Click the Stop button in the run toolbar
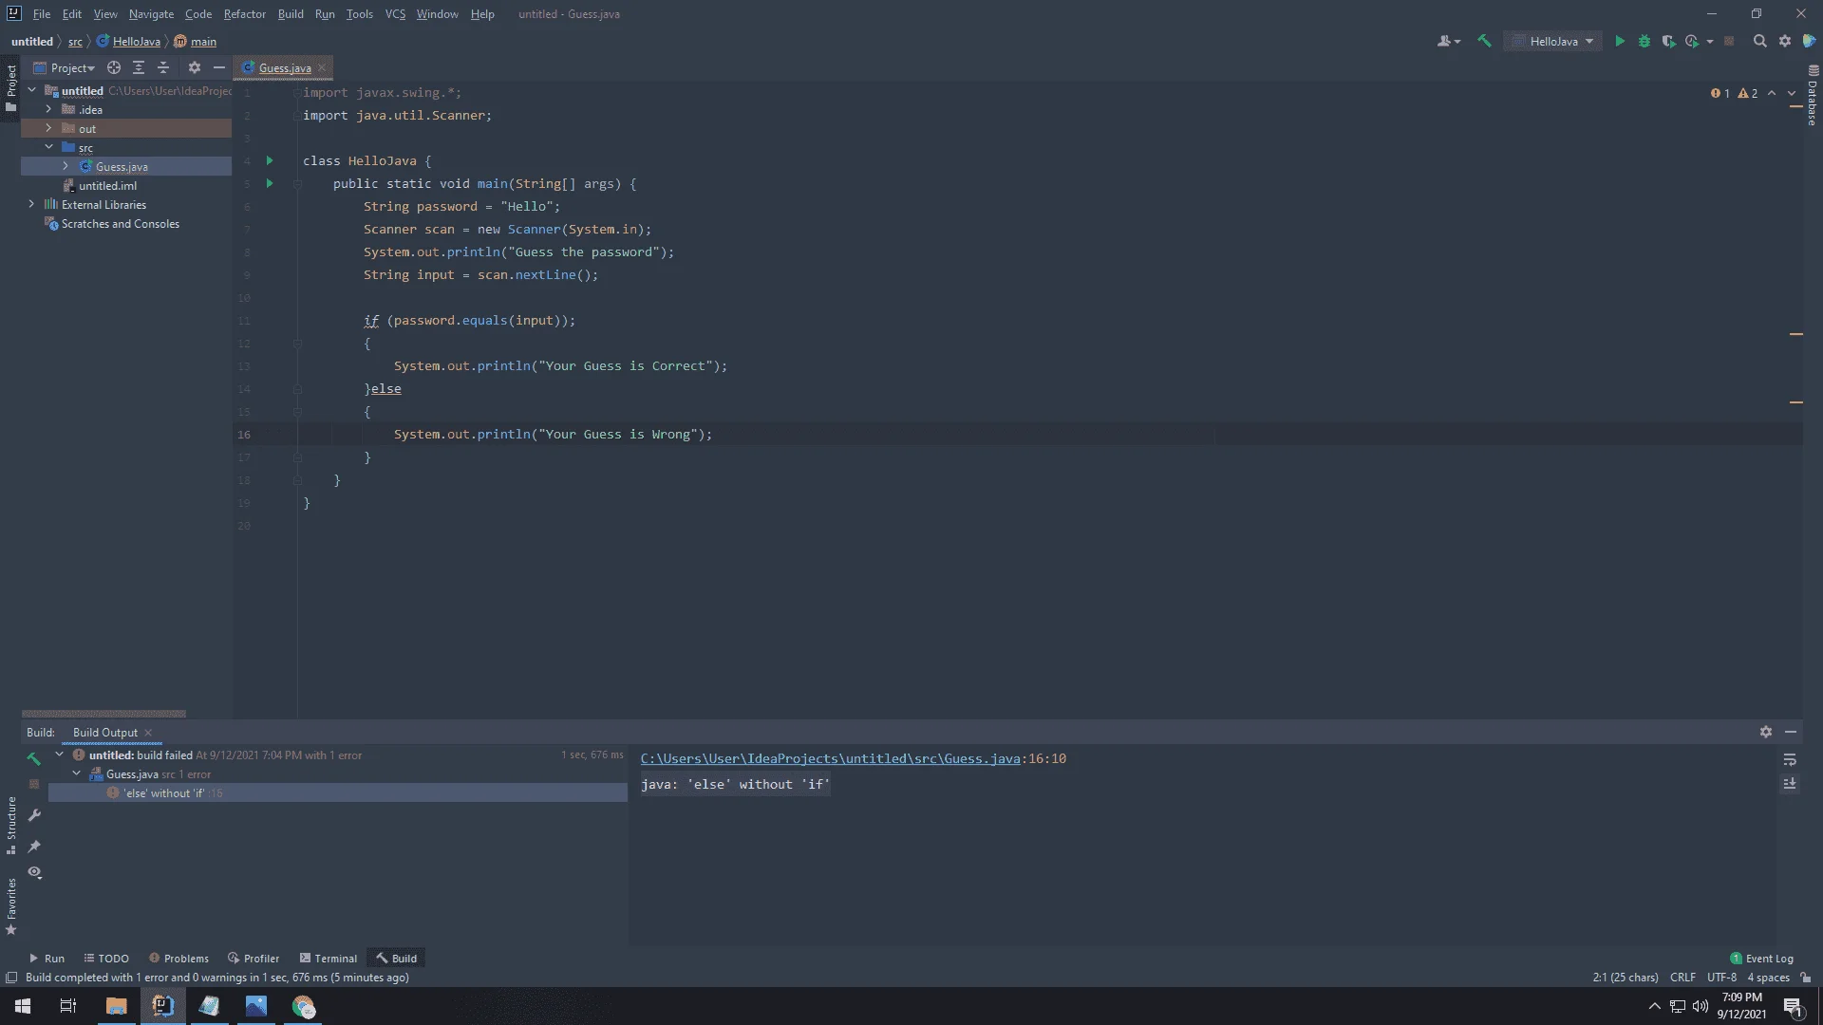 tap(1729, 41)
